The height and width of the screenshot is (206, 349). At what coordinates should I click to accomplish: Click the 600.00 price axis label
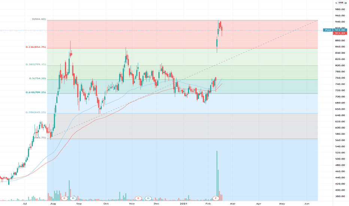pyautogui.click(x=340, y=128)
